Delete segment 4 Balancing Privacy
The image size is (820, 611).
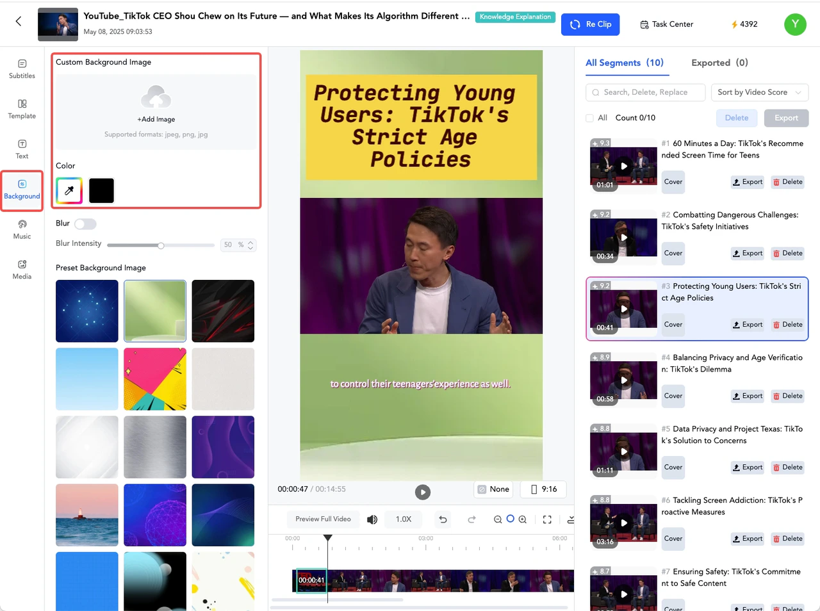788,396
